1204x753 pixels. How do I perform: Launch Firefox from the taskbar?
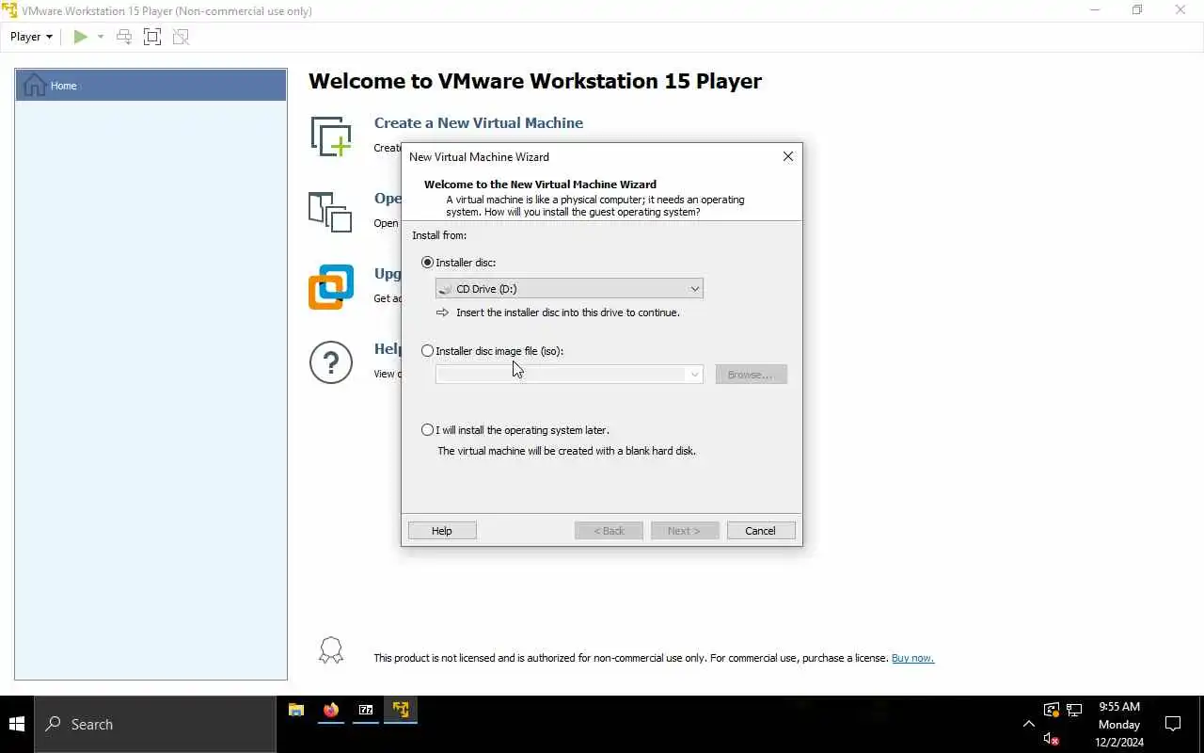point(331,710)
